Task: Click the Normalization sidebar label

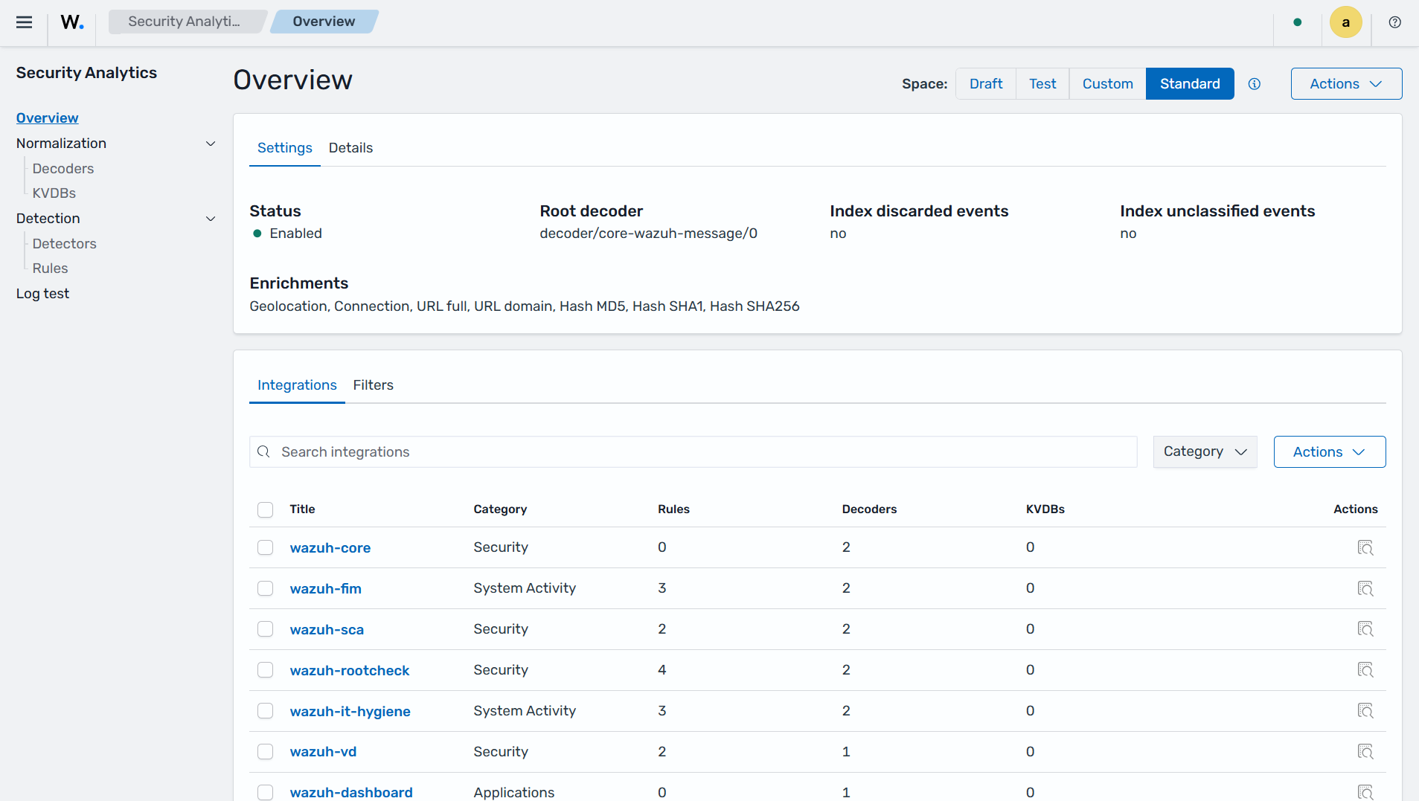Action: pyautogui.click(x=61, y=144)
